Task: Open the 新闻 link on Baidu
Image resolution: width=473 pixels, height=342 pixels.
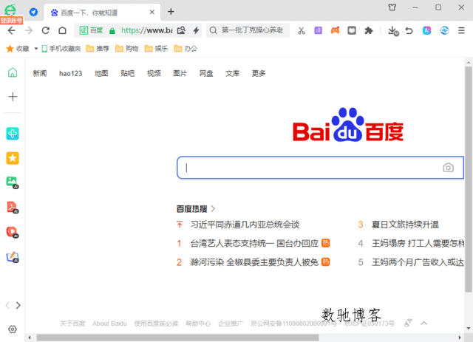Action: (x=39, y=73)
